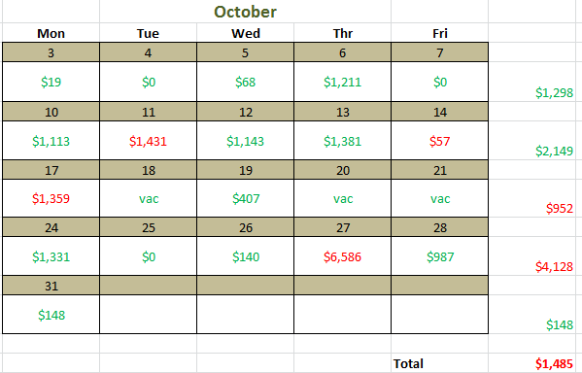Screen dimensions: 582x373
Task: Click the $987 cell under day 28
Action: pyautogui.click(x=439, y=256)
